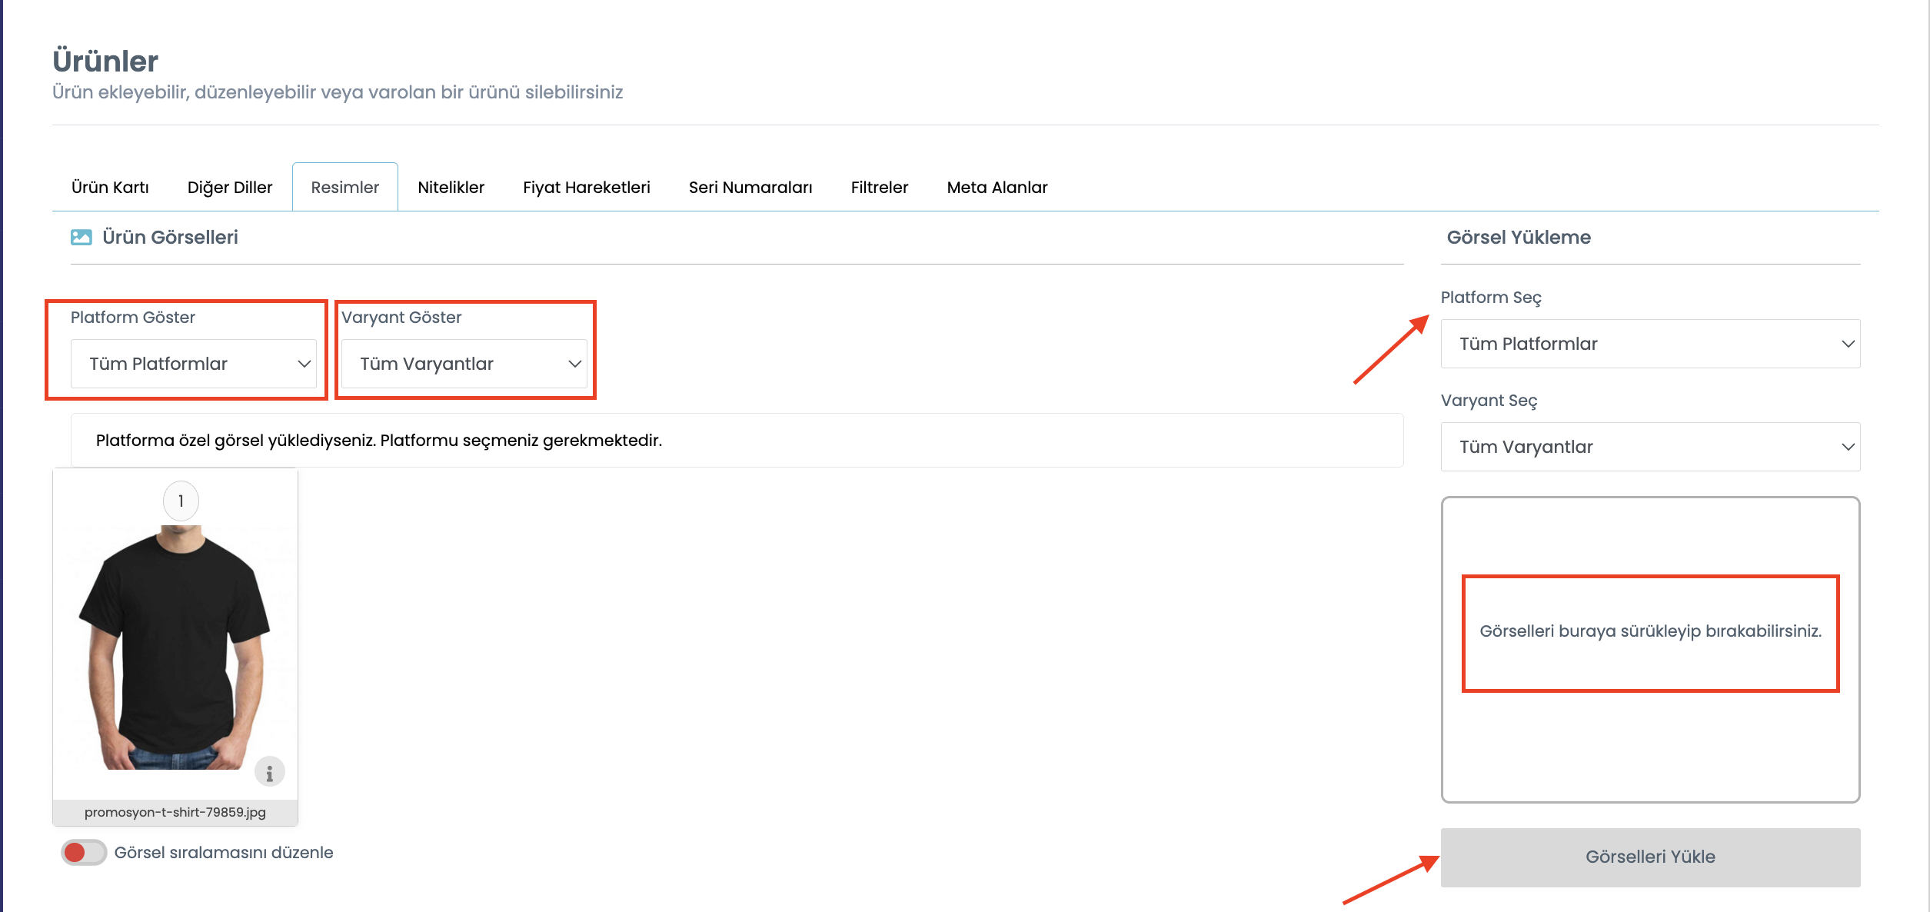Open the Filtreler tab
Viewport: 1930px width, 912px height.
point(880,188)
